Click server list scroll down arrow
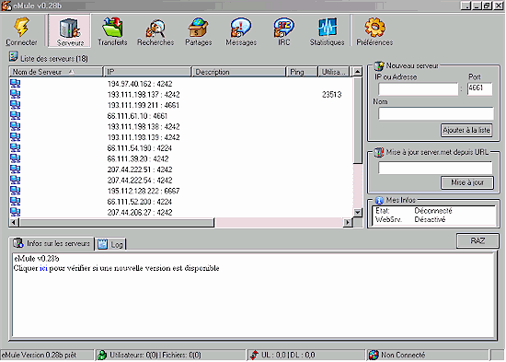The height and width of the screenshot is (362, 506). click(358, 213)
